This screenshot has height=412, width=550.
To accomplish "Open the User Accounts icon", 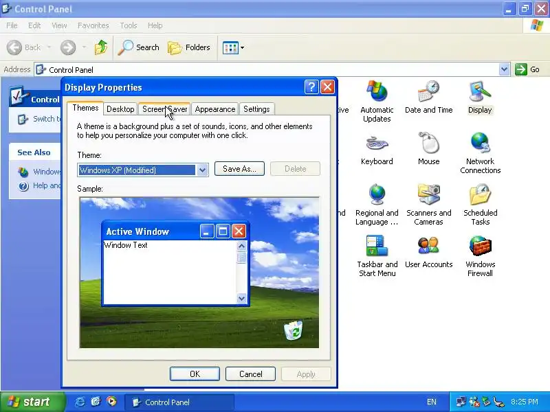I will (x=428, y=251).
